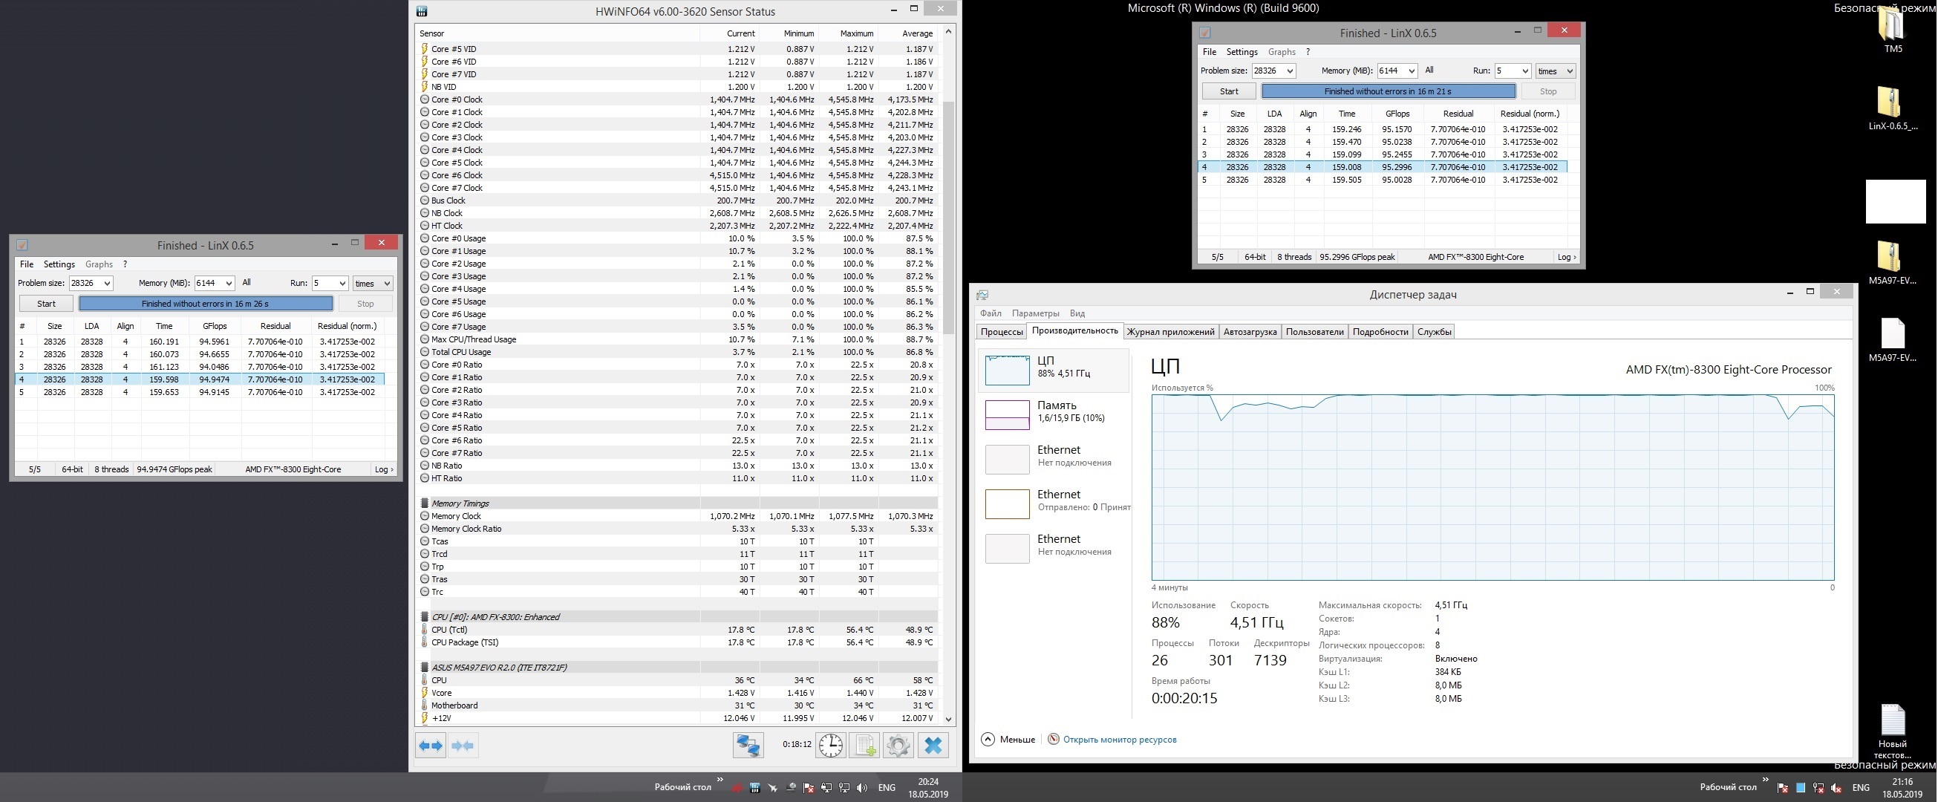This screenshot has height=802, width=1938.
Task: Expand Memory (MiB) dropdown in right LinX
Action: (x=1411, y=71)
